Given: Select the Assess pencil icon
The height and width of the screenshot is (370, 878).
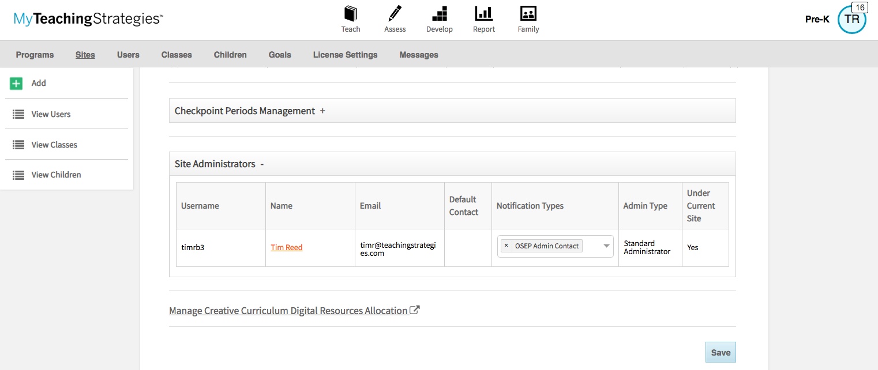Looking at the screenshot, I should click(395, 13).
